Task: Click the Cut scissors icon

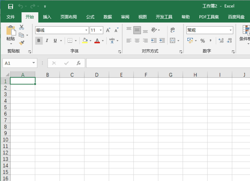Action: pyautogui.click(x=21, y=27)
